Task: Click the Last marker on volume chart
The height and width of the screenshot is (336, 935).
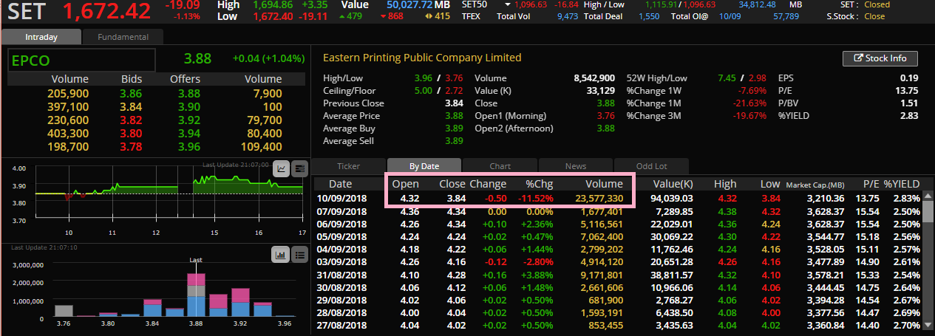Action: click(196, 260)
